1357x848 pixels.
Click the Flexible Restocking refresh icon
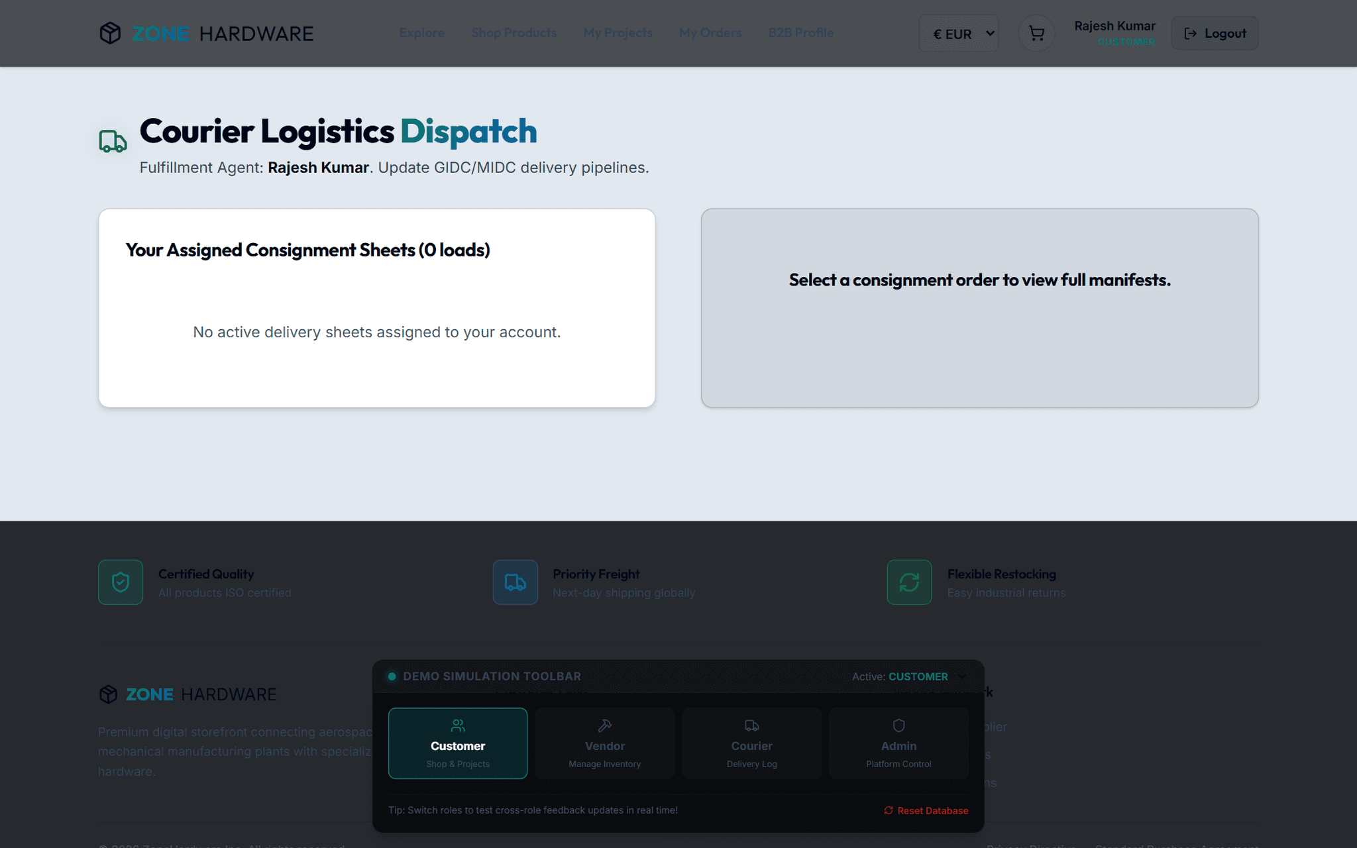[909, 582]
